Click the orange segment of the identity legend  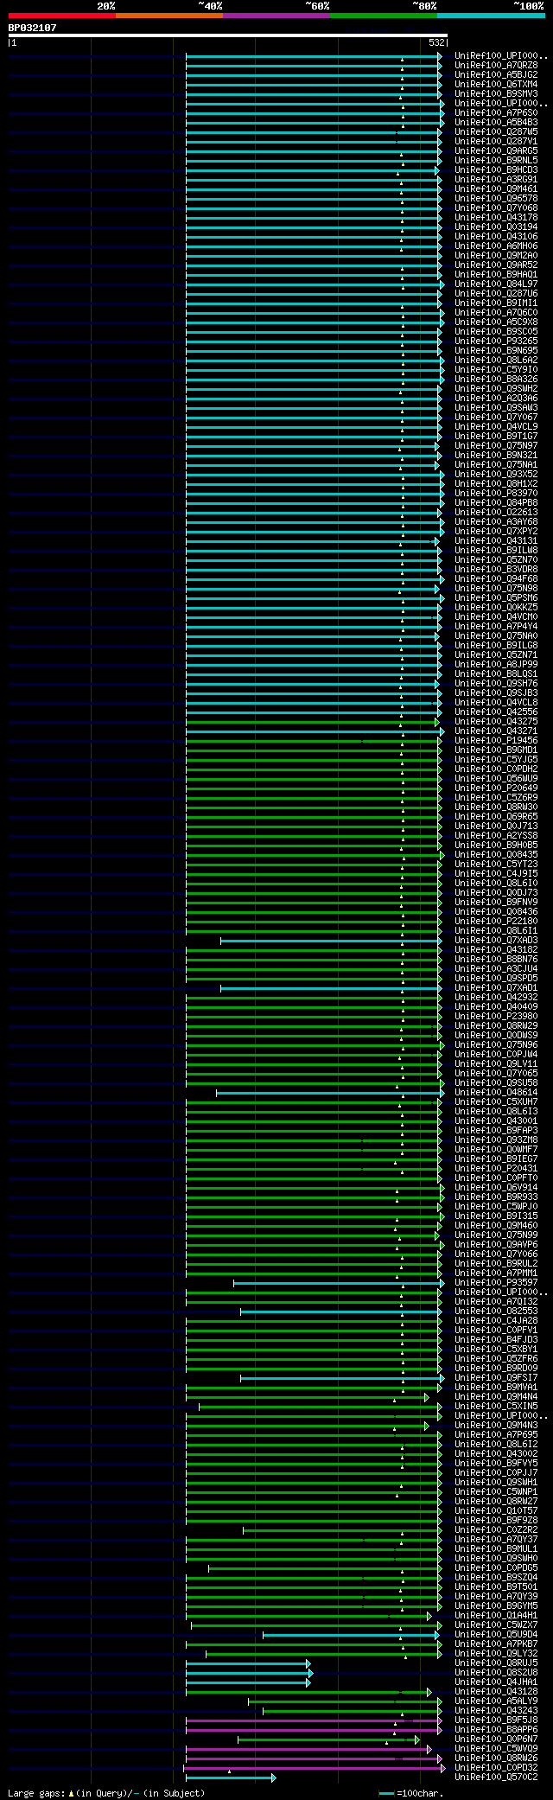168,16
